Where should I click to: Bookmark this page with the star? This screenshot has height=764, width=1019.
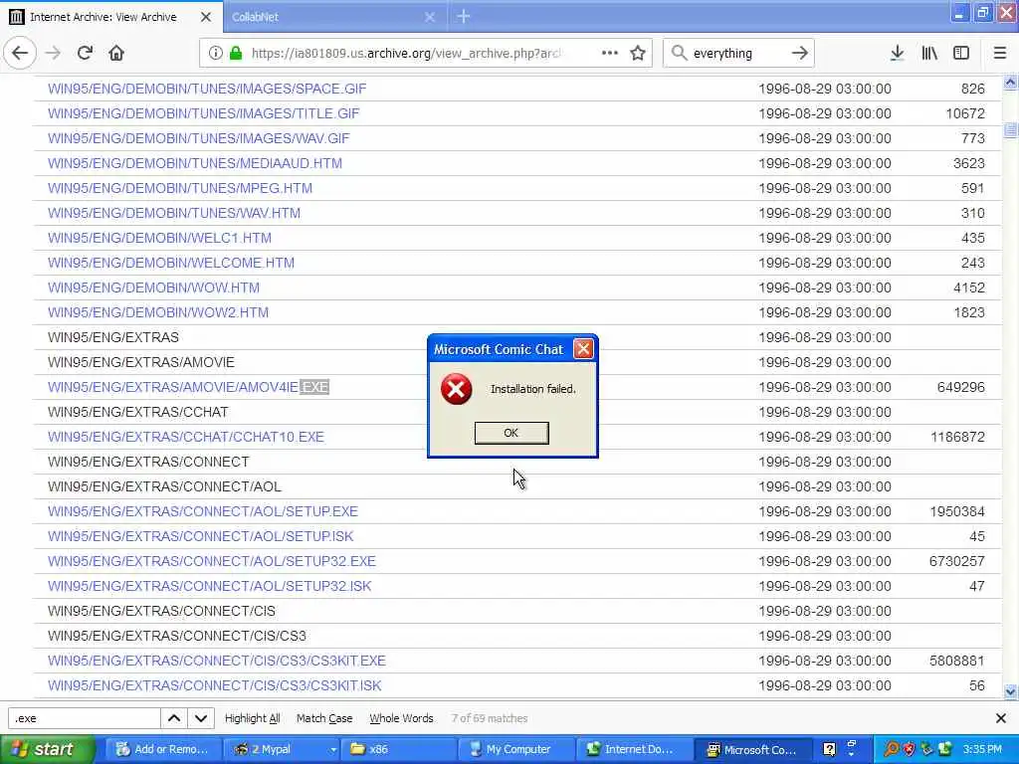(x=638, y=54)
